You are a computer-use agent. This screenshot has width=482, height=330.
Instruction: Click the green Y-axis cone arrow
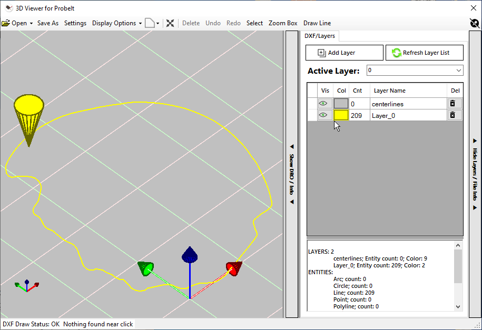[x=146, y=268]
